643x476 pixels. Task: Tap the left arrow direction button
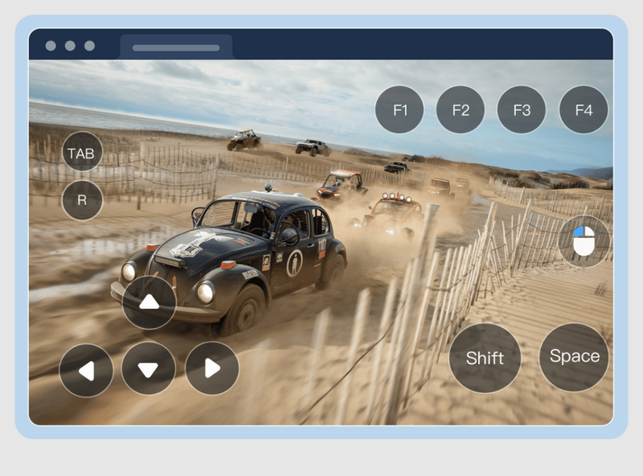pyautogui.click(x=86, y=370)
